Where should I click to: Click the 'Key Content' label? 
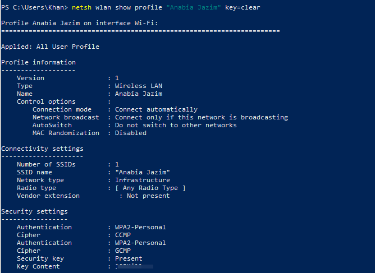tap(38, 266)
